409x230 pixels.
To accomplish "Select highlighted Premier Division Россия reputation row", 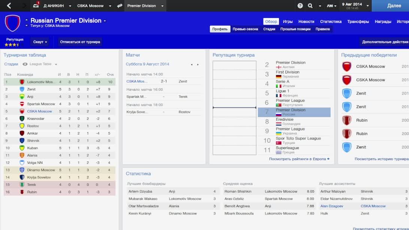I will click(x=294, y=112).
